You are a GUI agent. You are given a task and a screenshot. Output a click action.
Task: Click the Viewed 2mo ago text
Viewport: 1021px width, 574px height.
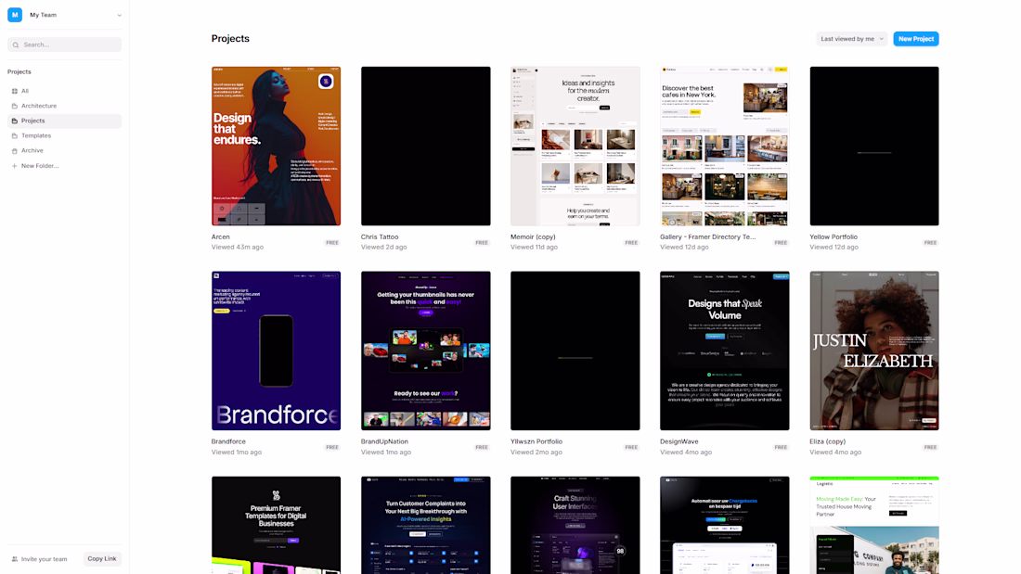point(536,453)
